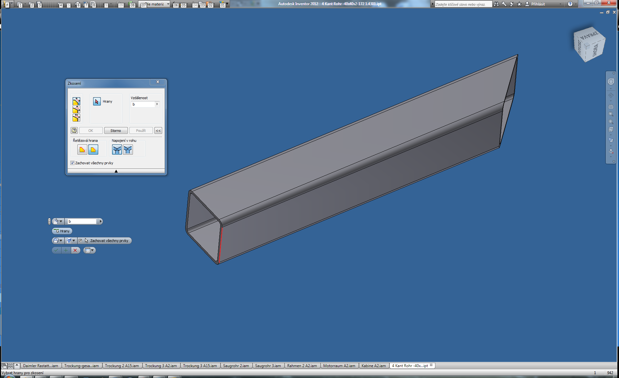Toggle Zachovat všechny prvky in mini toolbar
619x378 pixels.
pyautogui.click(x=80, y=241)
